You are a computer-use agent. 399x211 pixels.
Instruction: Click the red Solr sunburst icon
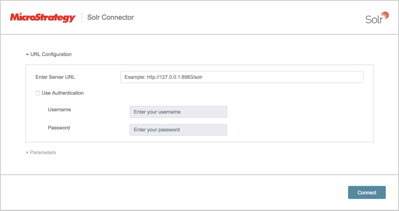[x=385, y=16]
